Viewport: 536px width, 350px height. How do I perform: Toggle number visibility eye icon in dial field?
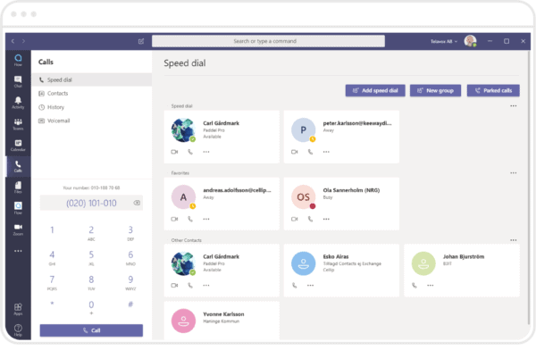137,203
